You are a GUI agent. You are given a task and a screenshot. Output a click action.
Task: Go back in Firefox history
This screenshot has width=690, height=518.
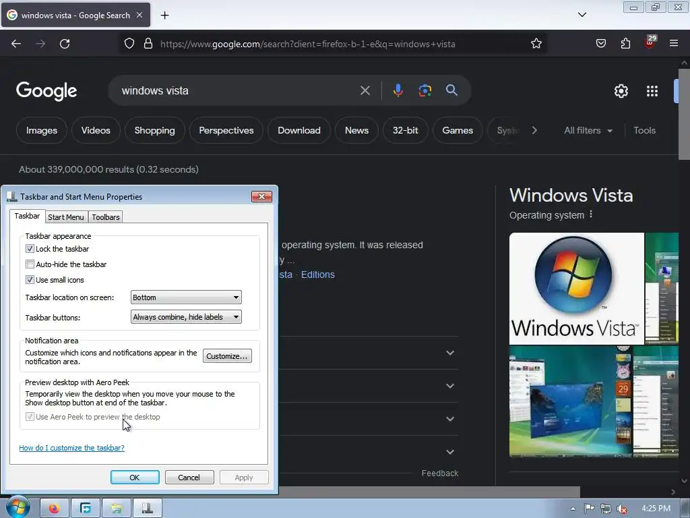[16, 44]
